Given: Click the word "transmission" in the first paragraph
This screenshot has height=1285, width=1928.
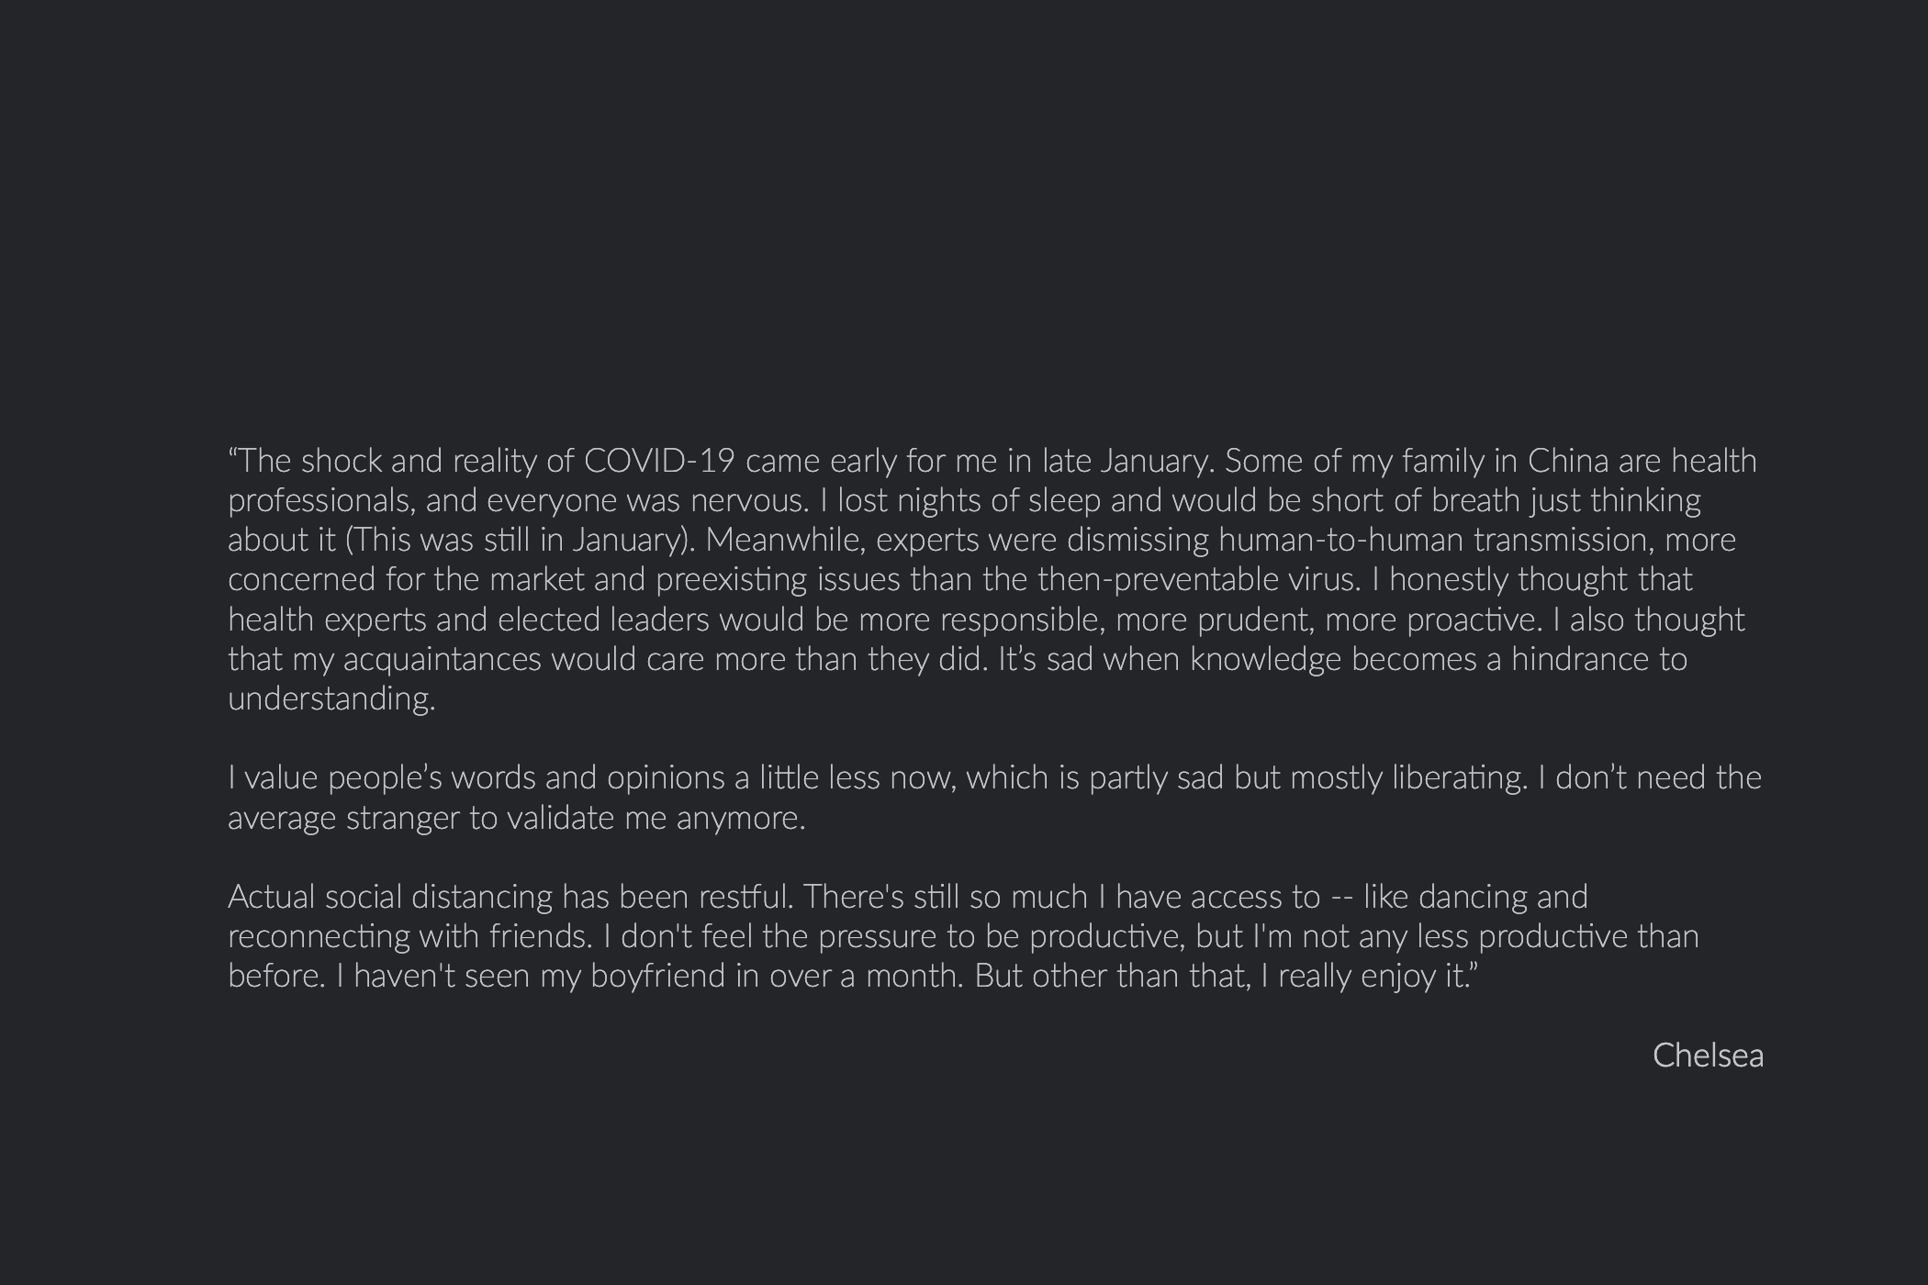Looking at the screenshot, I should click(x=1563, y=540).
